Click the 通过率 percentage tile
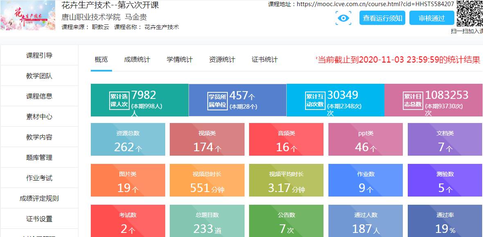 click(445, 221)
